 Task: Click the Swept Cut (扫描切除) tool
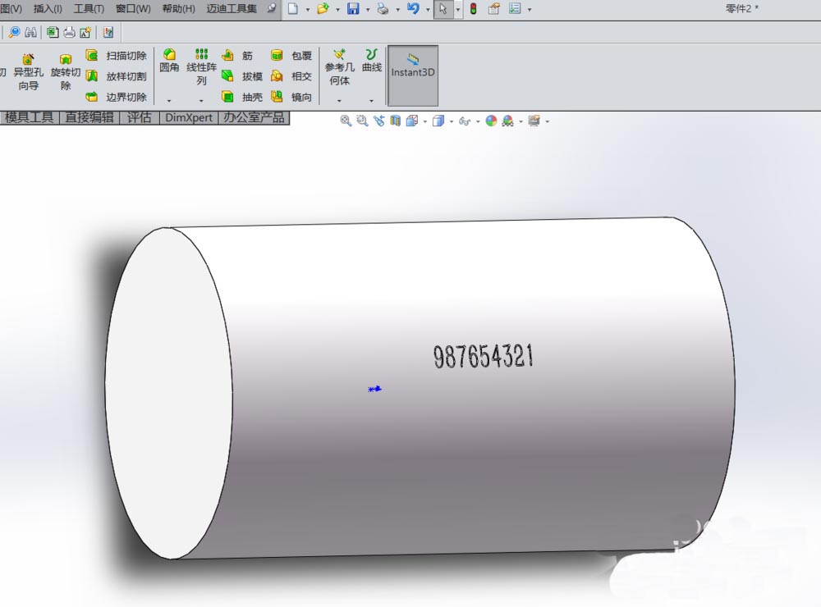tap(116, 56)
